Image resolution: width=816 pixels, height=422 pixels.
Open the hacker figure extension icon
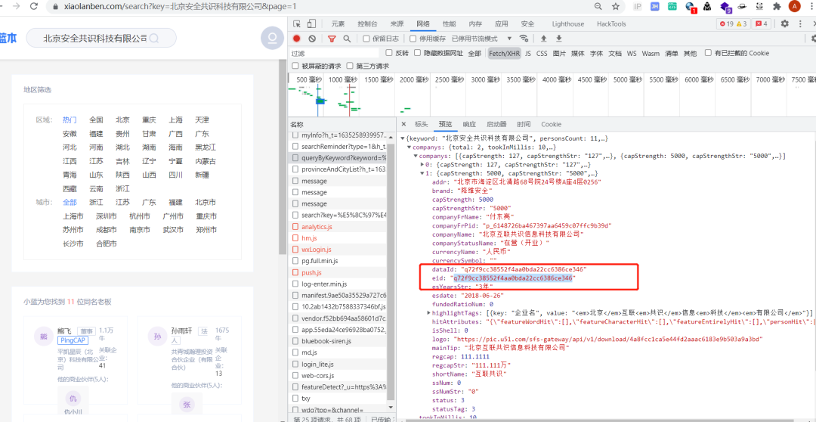pos(707,7)
